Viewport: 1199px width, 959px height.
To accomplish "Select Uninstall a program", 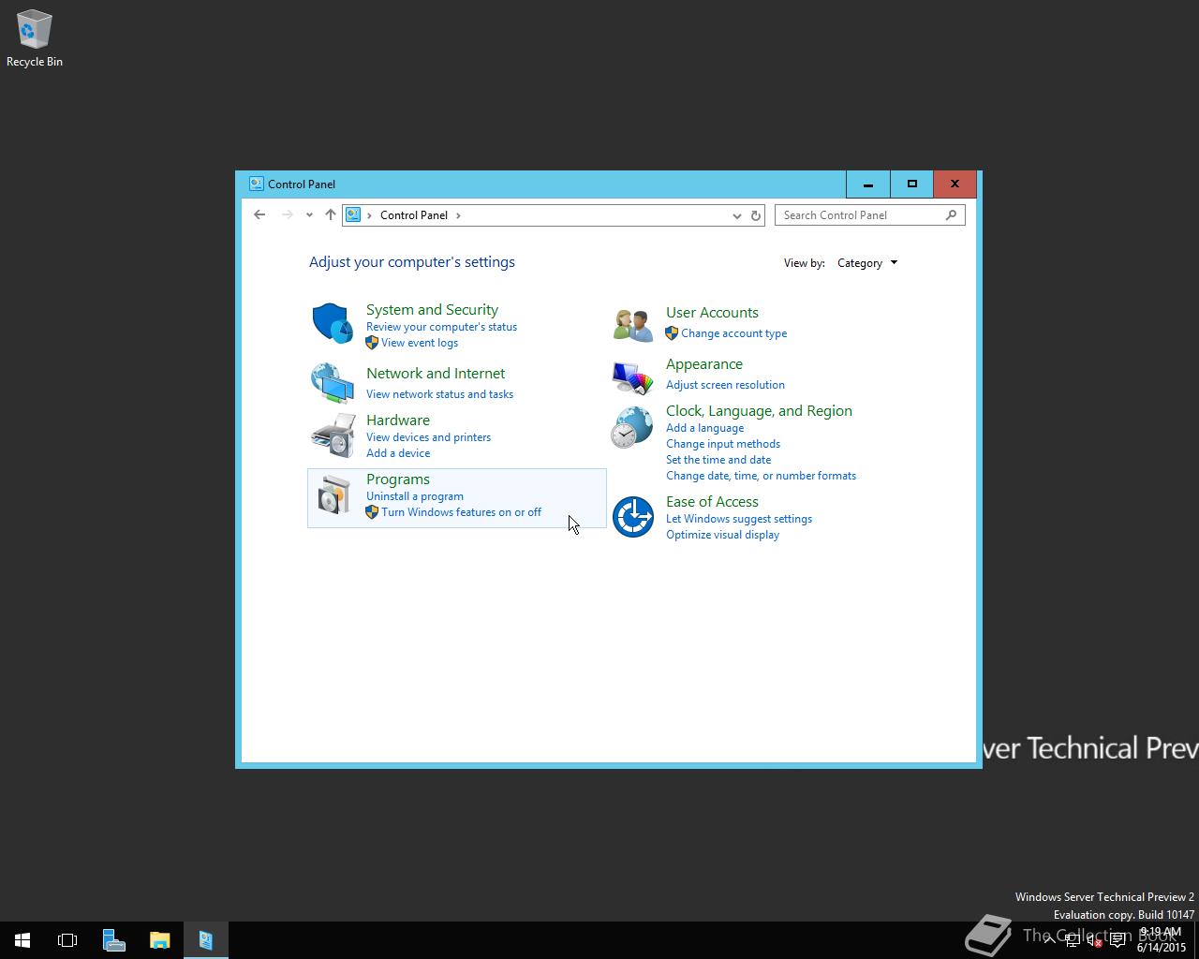I will (x=415, y=496).
